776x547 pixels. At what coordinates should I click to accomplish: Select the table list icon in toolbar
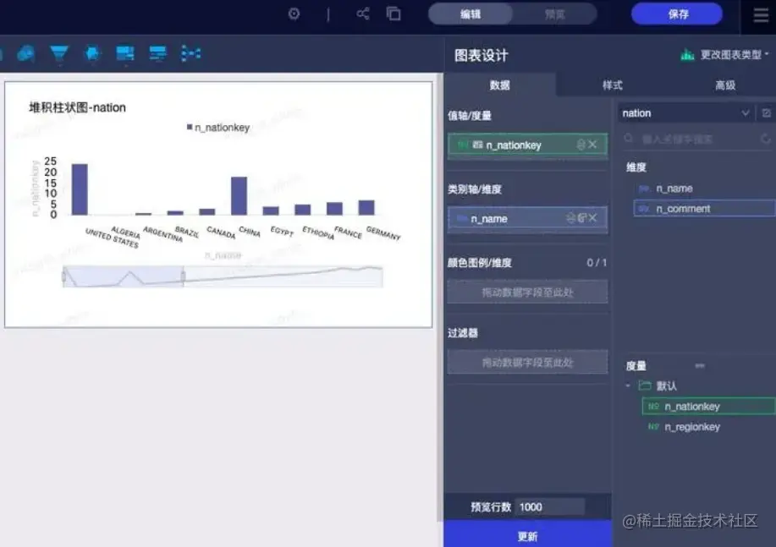click(x=158, y=53)
